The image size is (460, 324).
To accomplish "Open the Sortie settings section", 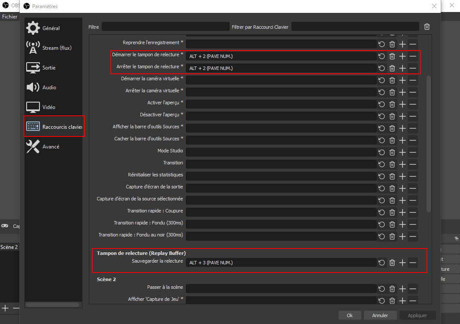I will coord(53,67).
